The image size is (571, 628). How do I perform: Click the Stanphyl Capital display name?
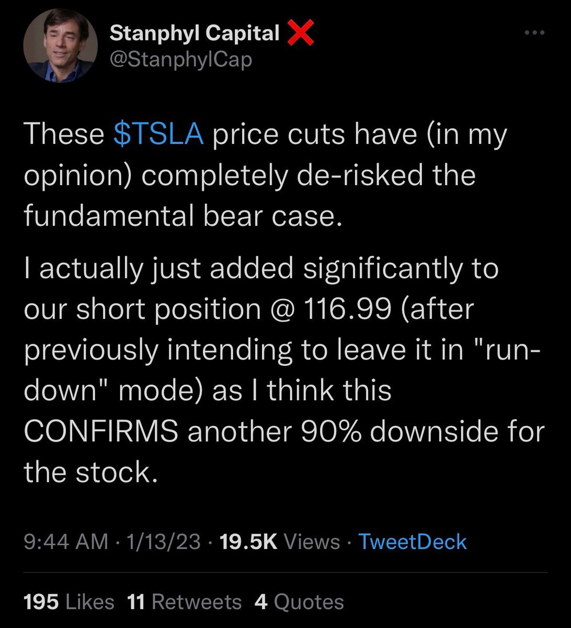pyautogui.click(x=195, y=33)
